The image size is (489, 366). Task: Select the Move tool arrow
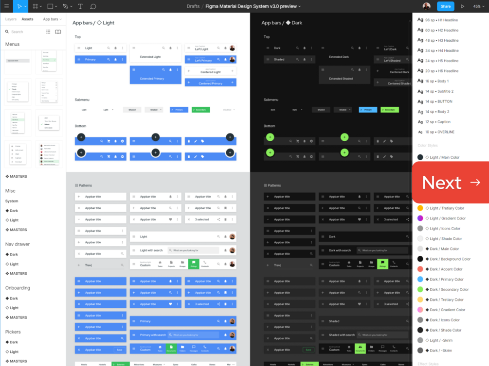(x=19, y=6)
